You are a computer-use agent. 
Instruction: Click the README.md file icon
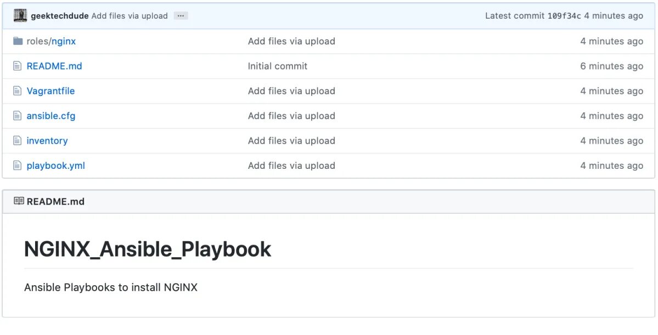coord(17,66)
